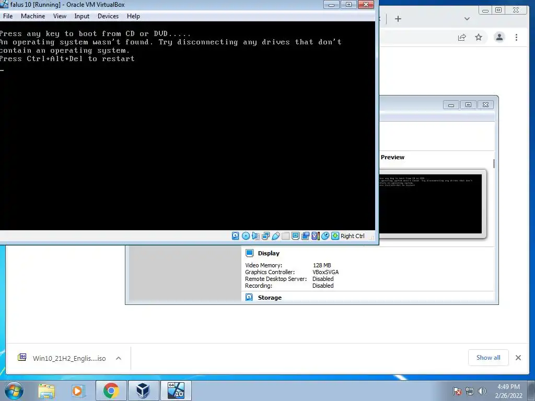Bookmark this page with star icon
Viewport: 535px width, 401px height.
tap(479, 37)
